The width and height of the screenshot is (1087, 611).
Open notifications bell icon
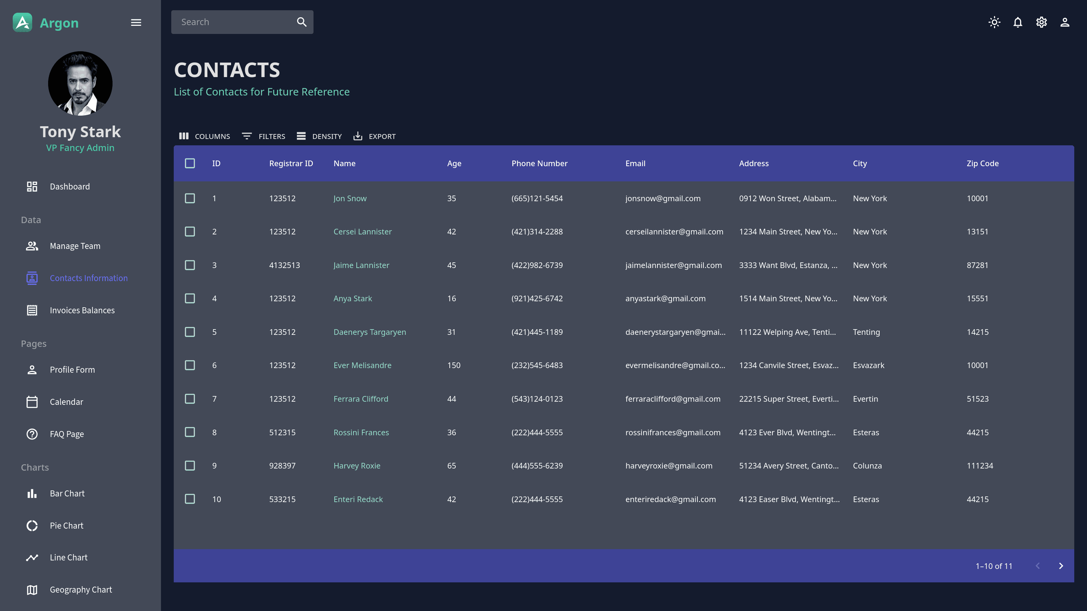1018,22
